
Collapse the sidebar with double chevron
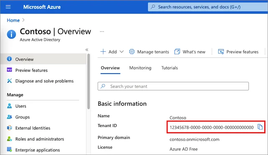coord(87,50)
